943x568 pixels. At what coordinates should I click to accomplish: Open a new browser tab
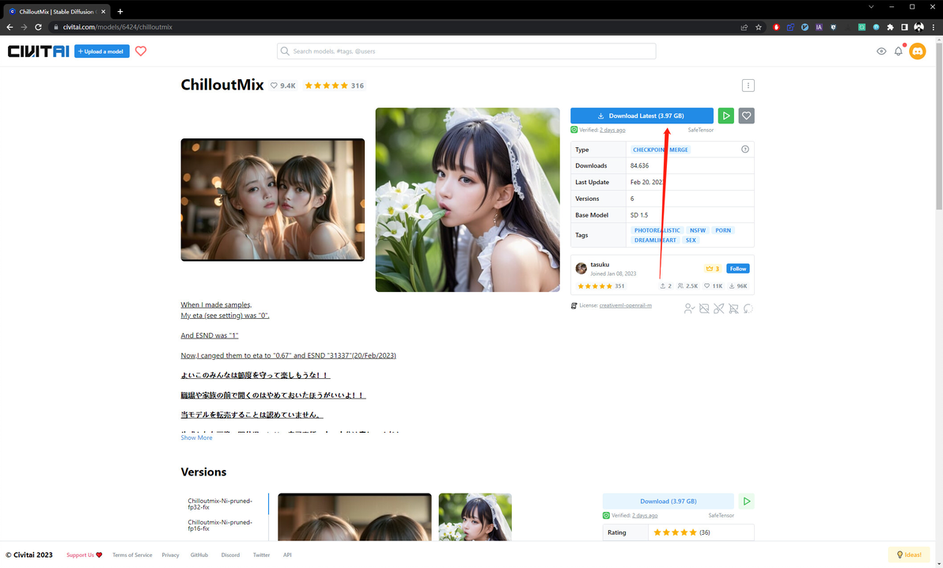120,11
